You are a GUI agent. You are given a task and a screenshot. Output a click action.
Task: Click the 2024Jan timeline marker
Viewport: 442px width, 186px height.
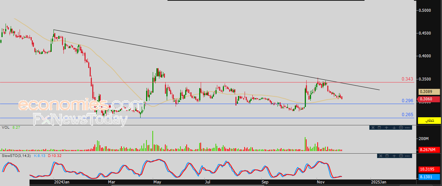pyautogui.click(x=62, y=182)
